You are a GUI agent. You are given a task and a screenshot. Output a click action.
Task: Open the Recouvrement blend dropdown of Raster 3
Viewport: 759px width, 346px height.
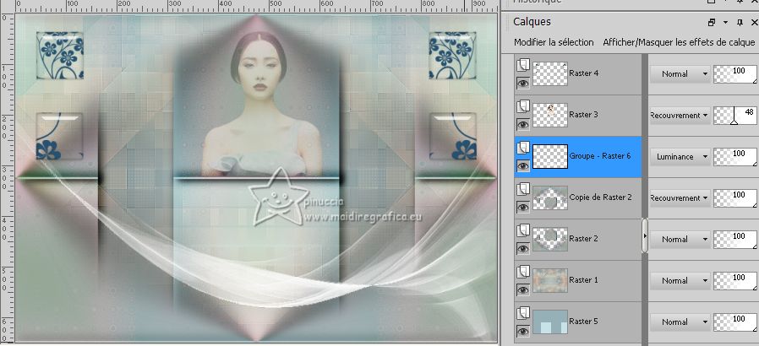point(680,116)
